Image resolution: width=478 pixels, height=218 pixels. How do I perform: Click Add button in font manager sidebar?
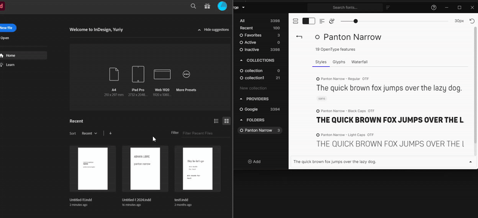(x=255, y=162)
